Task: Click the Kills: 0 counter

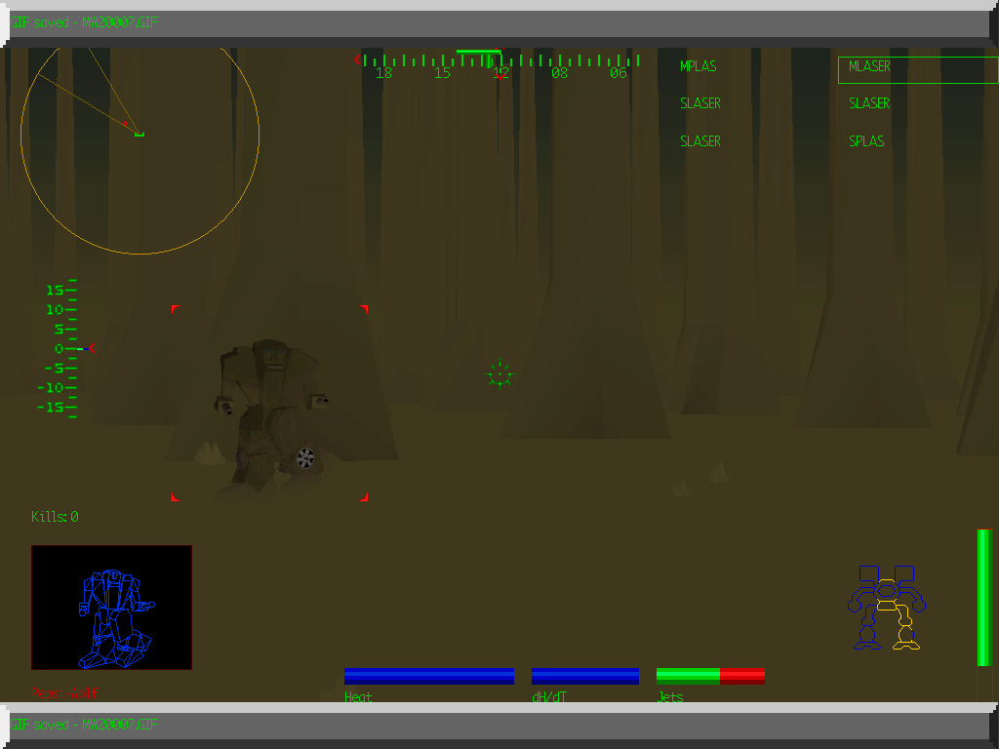Action: click(x=54, y=516)
